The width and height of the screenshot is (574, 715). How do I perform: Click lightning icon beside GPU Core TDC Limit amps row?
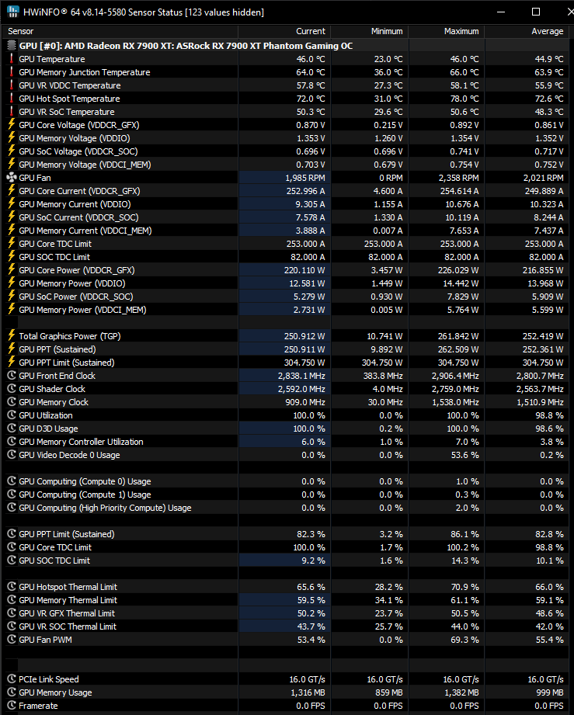[x=12, y=244]
